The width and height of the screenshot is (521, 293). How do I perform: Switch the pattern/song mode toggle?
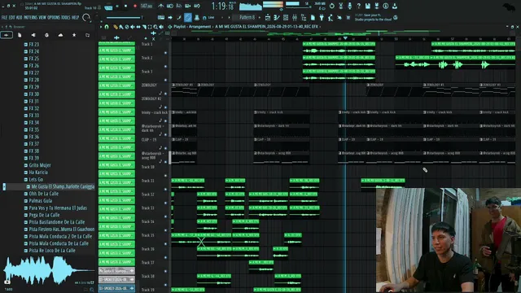pos(108,7)
